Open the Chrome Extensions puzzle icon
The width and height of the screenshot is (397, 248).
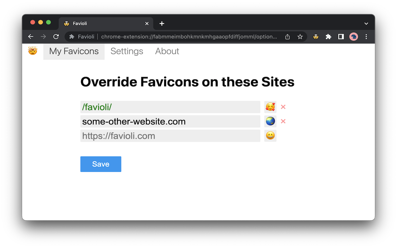pos(328,37)
